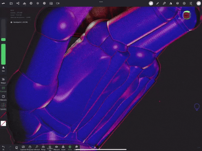The image size is (202, 151).
Task: Redo the undone action
Action: click(10, 148)
